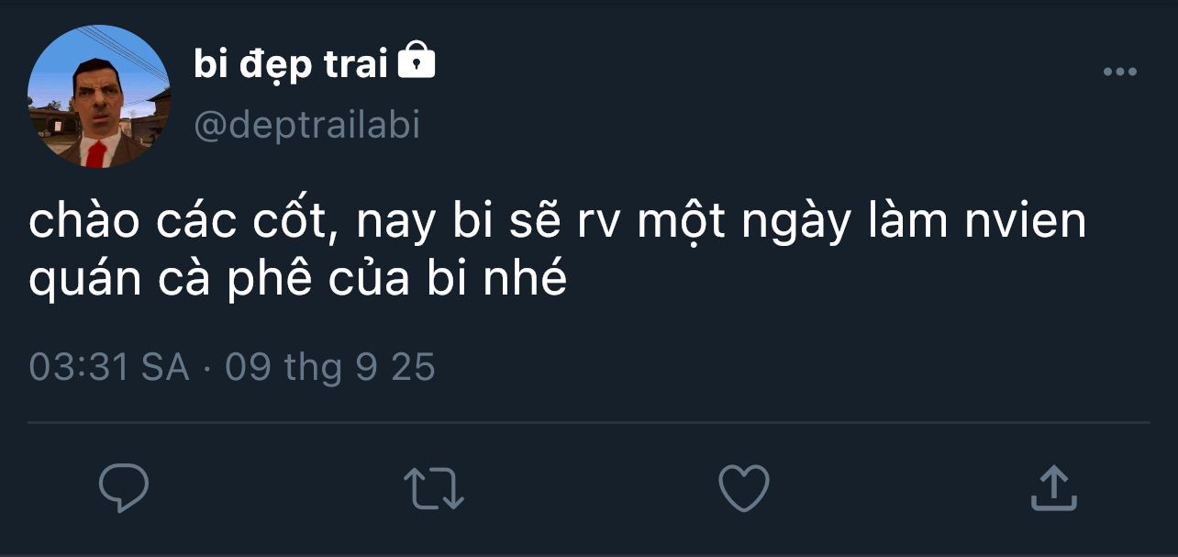Image resolution: width=1178 pixels, height=557 pixels.
Task: Click the @deptrailabi handle
Action: (x=306, y=124)
